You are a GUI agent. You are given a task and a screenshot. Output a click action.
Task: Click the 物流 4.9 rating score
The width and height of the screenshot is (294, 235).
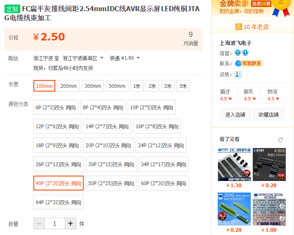(273, 99)
